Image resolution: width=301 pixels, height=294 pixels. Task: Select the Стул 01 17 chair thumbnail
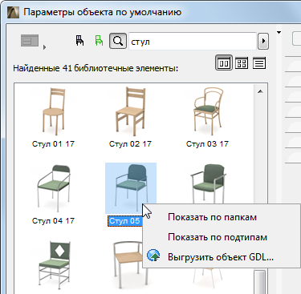tap(54, 111)
